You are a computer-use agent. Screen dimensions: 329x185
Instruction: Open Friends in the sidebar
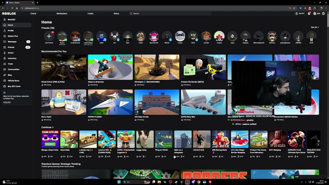pos(16,47)
